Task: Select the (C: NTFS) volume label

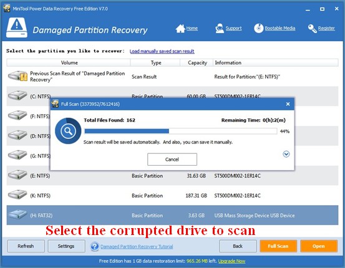Action: (x=41, y=97)
